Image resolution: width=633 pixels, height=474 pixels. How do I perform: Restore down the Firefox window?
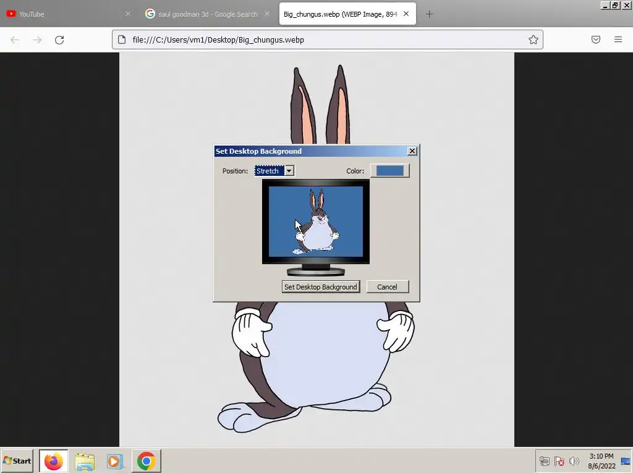pos(615,5)
